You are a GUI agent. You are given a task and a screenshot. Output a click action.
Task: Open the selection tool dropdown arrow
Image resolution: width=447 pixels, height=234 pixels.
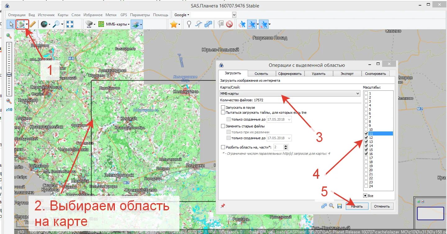tap(27, 24)
